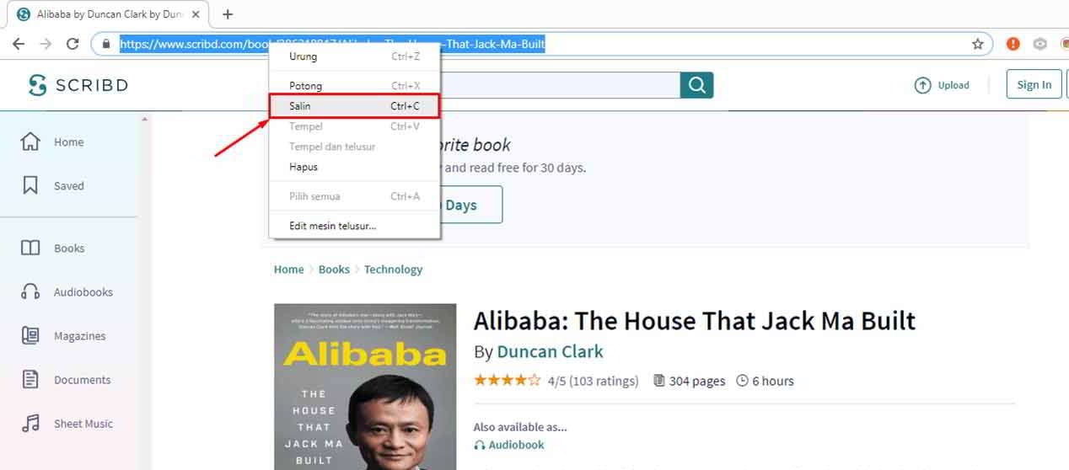1069x470 pixels.
Task: Select Hapus in the context menu
Action: pyautogui.click(x=354, y=167)
